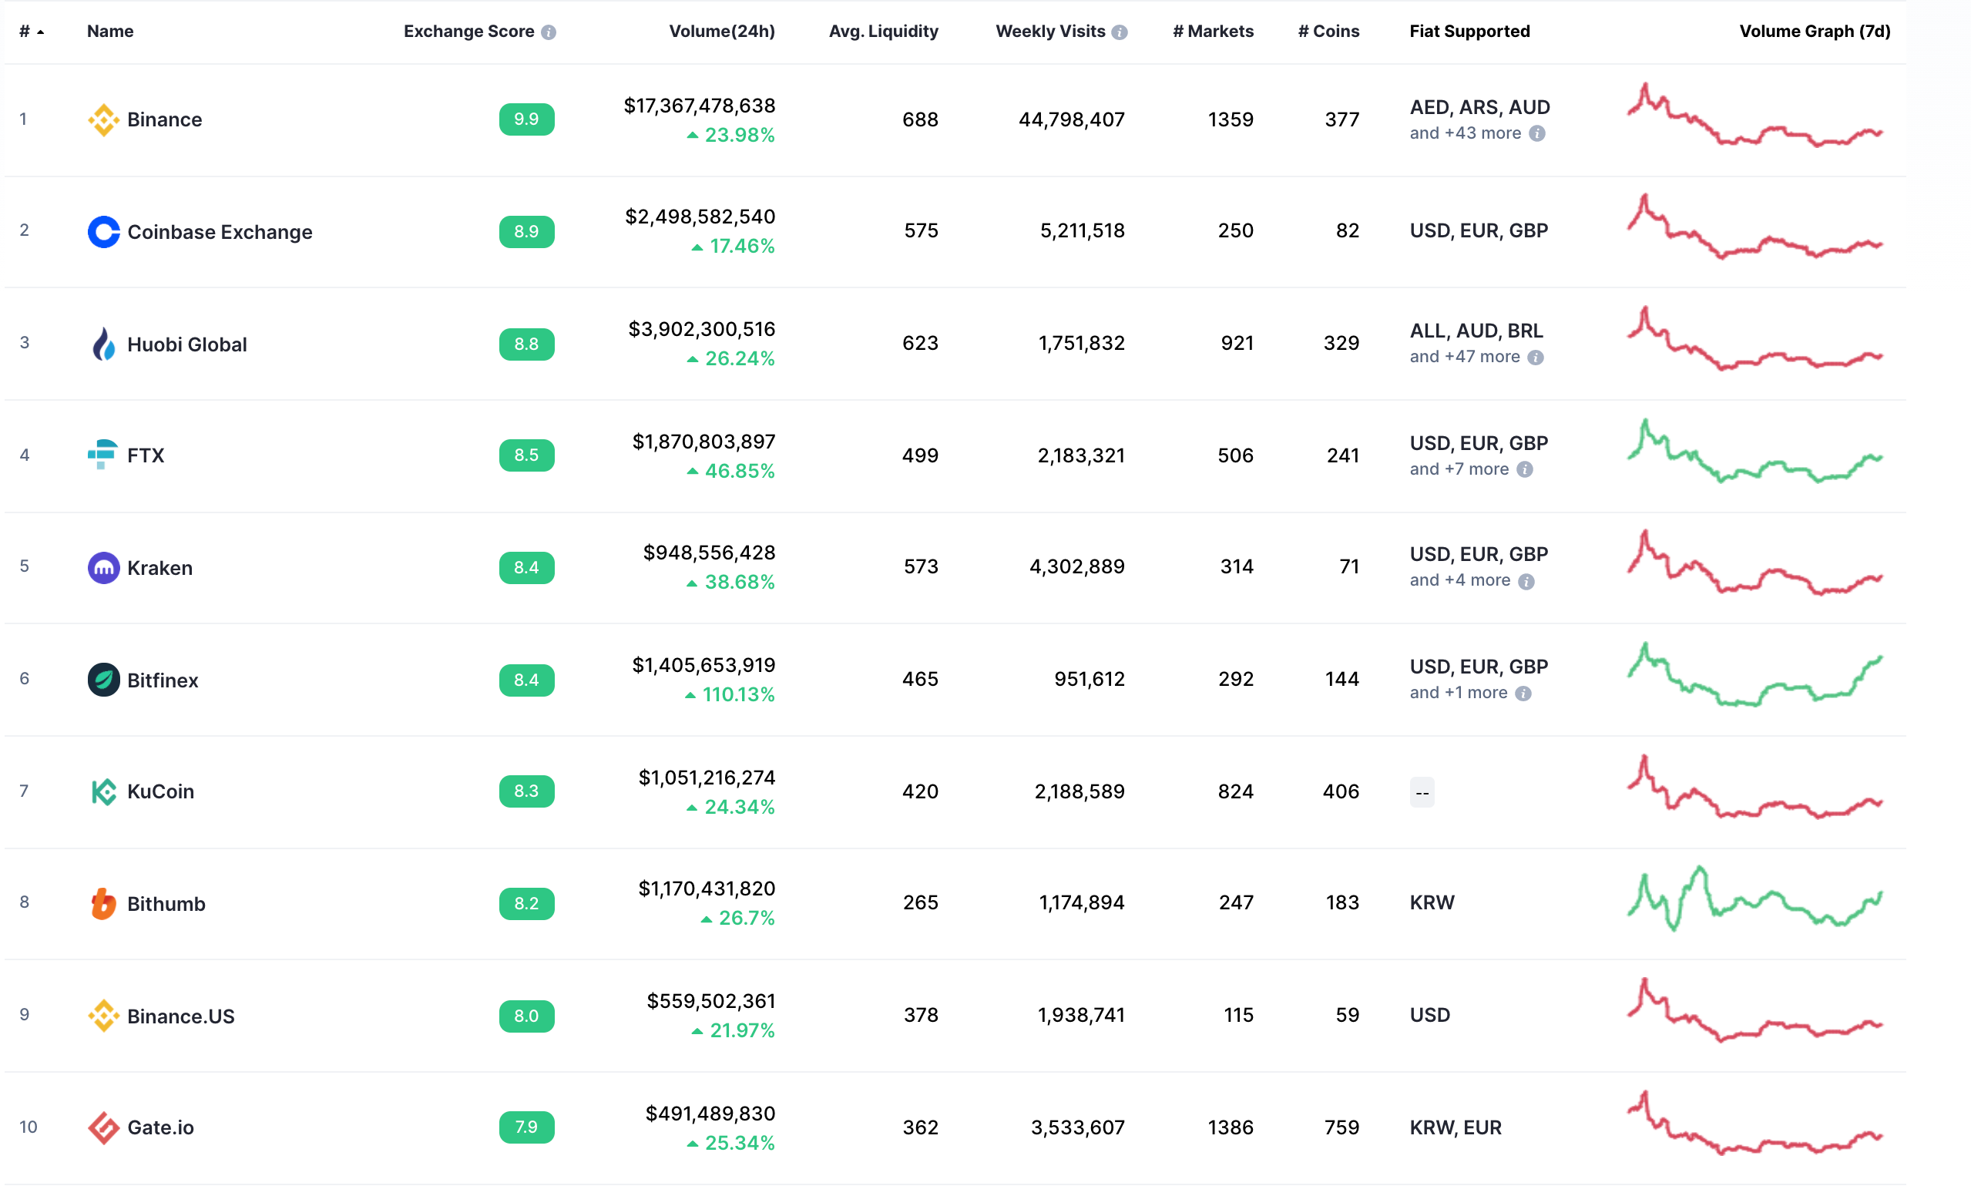Image resolution: width=1971 pixels, height=1196 pixels.
Task: Sort by # Coins column header
Action: 1328,31
